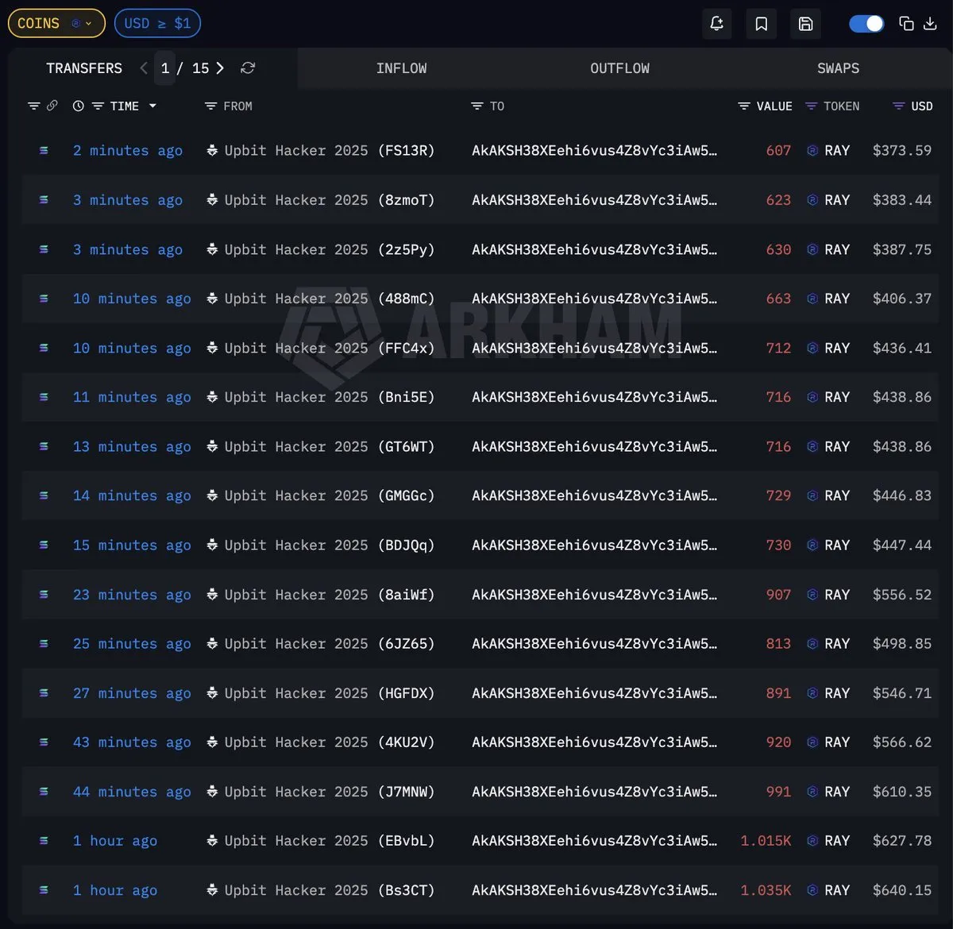This screenshot has height=929, width=953.
Task: Download transfers with the download icon
Action: tap(930, 24)
